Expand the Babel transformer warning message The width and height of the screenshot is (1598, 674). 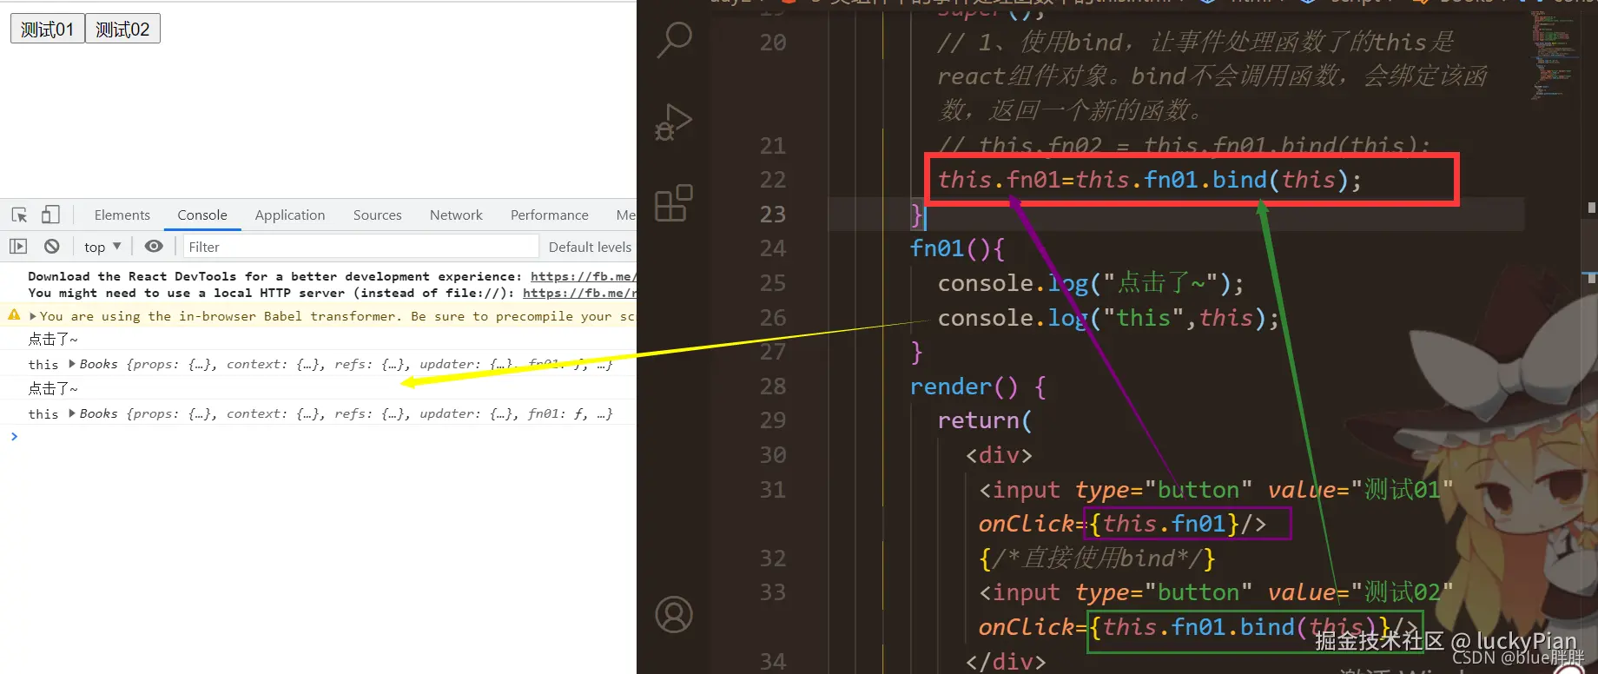click(x=33, y=316)
